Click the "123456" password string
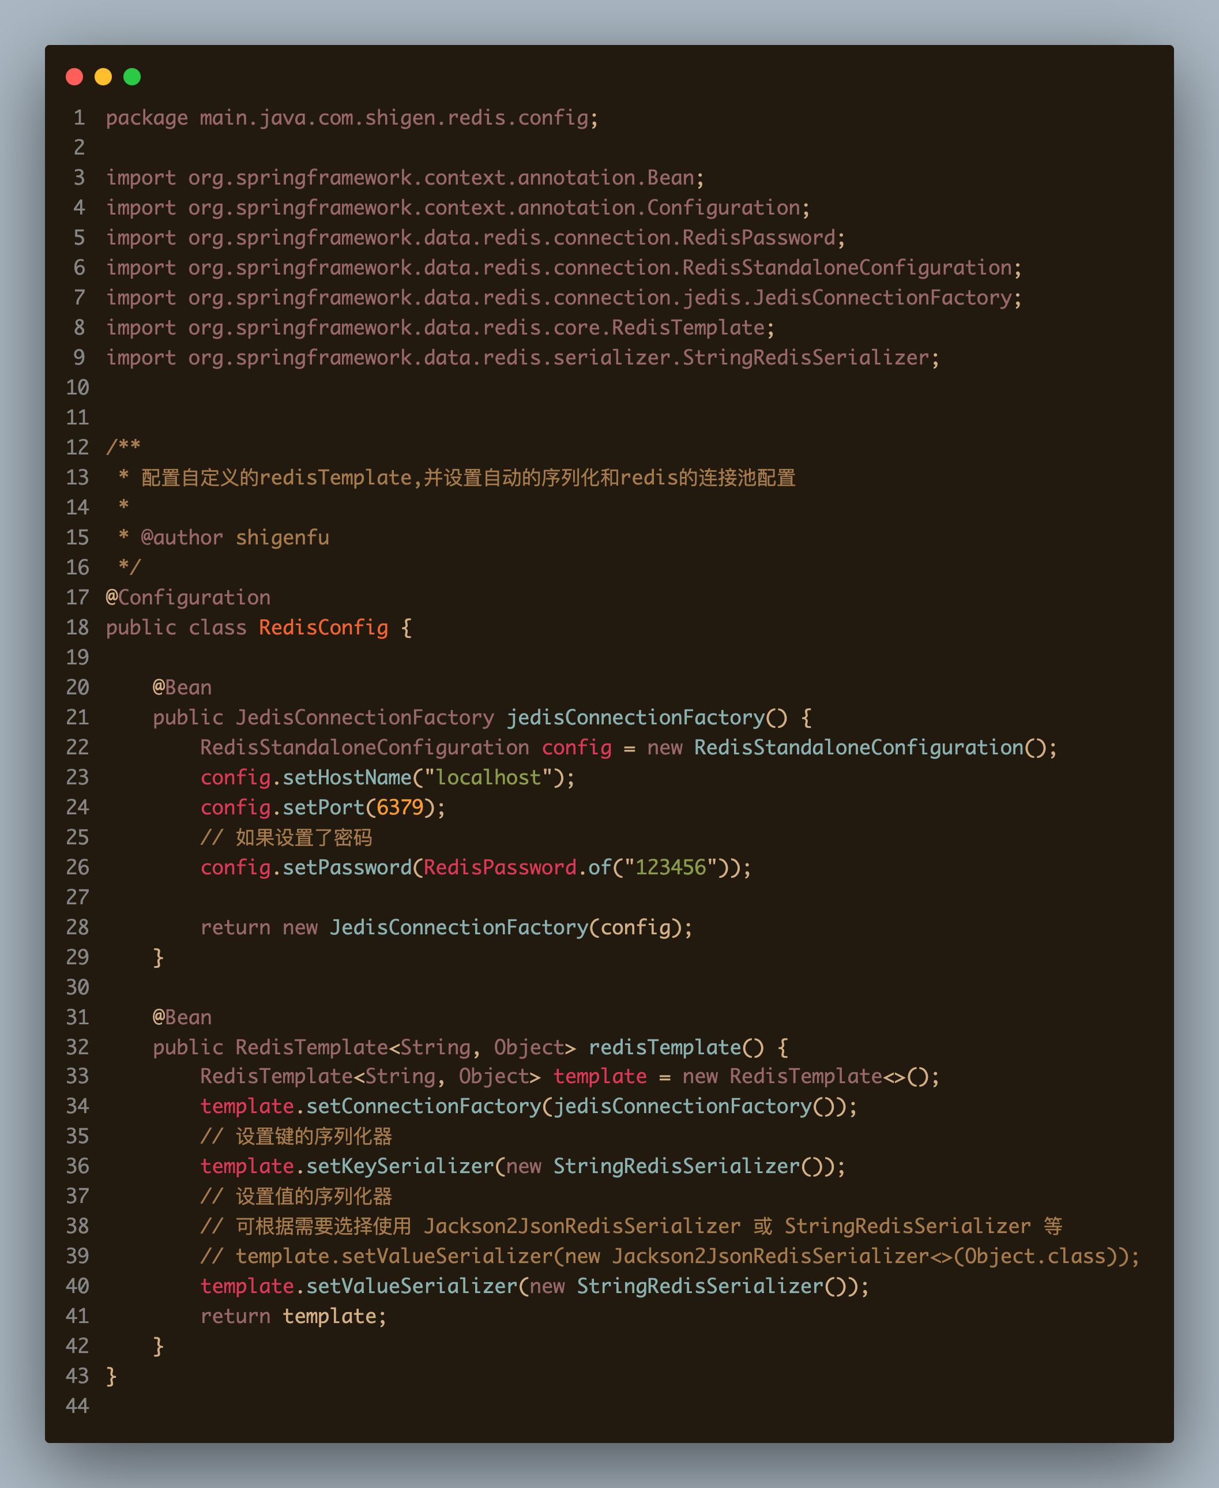This screenshot has height=1488, width=1219. point(670,867)
